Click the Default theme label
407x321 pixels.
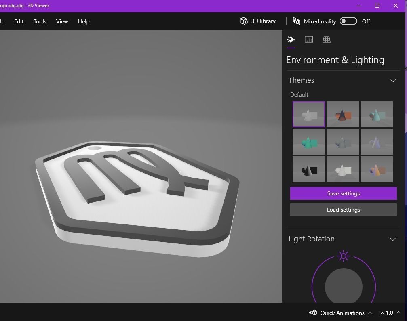299,94
